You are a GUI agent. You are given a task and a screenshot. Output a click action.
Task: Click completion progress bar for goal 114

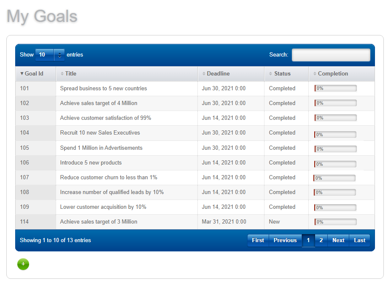click(x=336, y=222)
